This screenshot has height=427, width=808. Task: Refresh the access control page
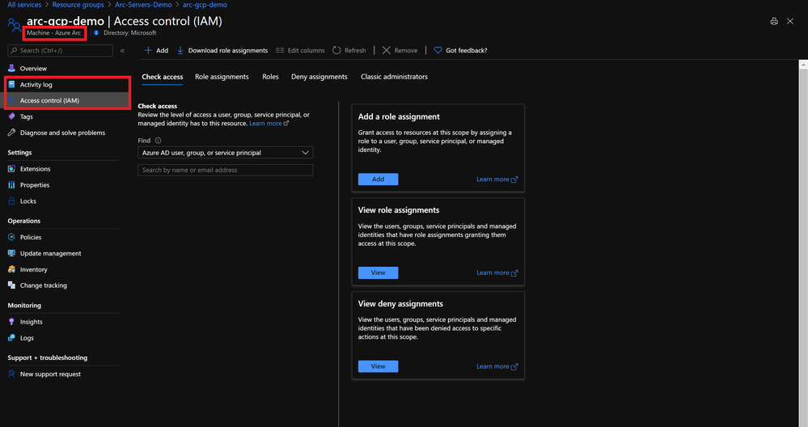click(x=349, y=50)
